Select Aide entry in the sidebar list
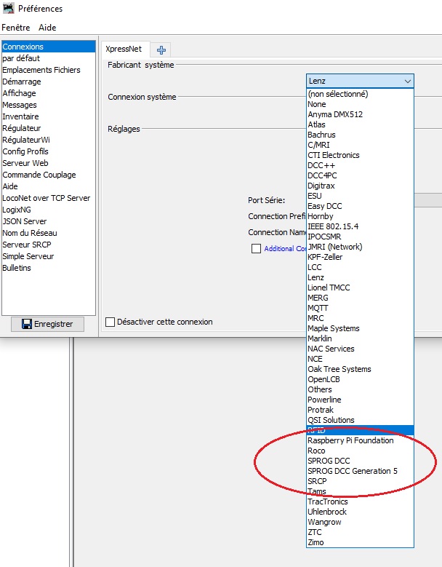The width and height of the screenshot is (442, 567). coord(49,186)
